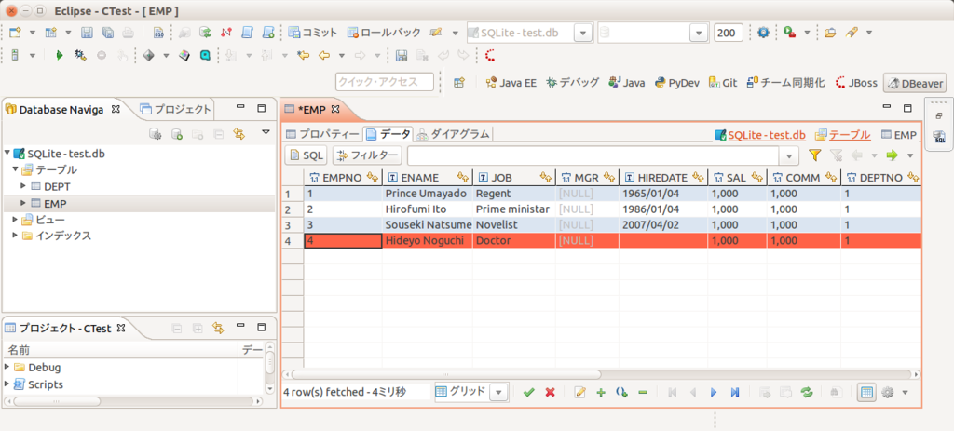Open the active database combo dropdown arrow
Image resolution: width=954 pixels, height=431 pixels.
pos(699,33)
